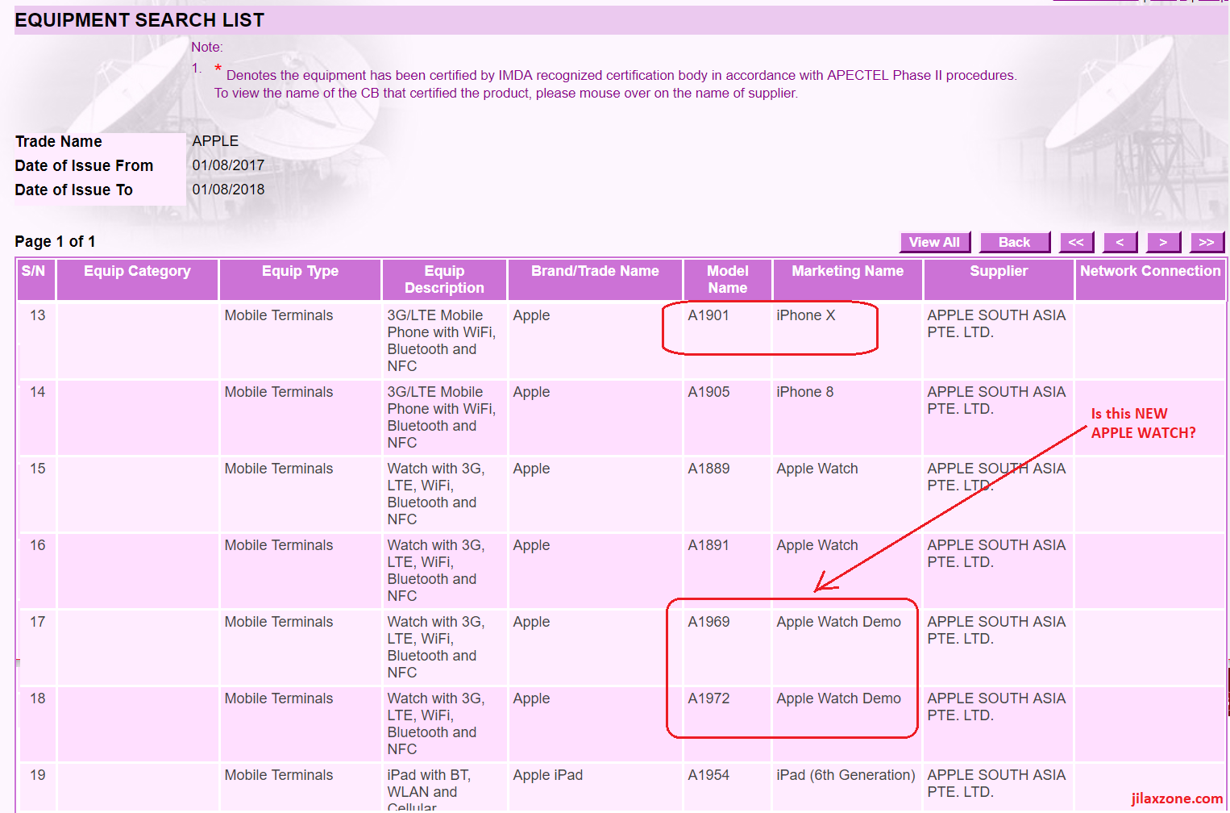Select model number A1889
Viewport: 1230px width, 813px height.
pyautogui.click(x=708, y=469)
